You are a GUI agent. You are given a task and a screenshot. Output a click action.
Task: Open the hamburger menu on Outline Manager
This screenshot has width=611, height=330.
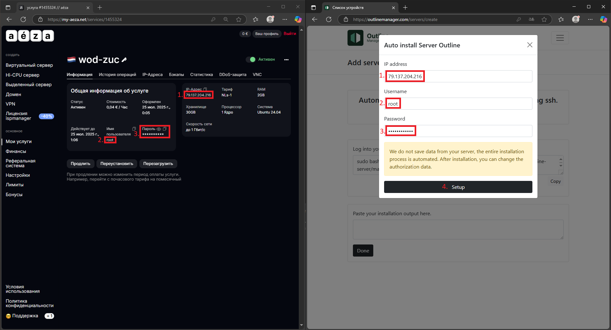click(x=560, y=38)
